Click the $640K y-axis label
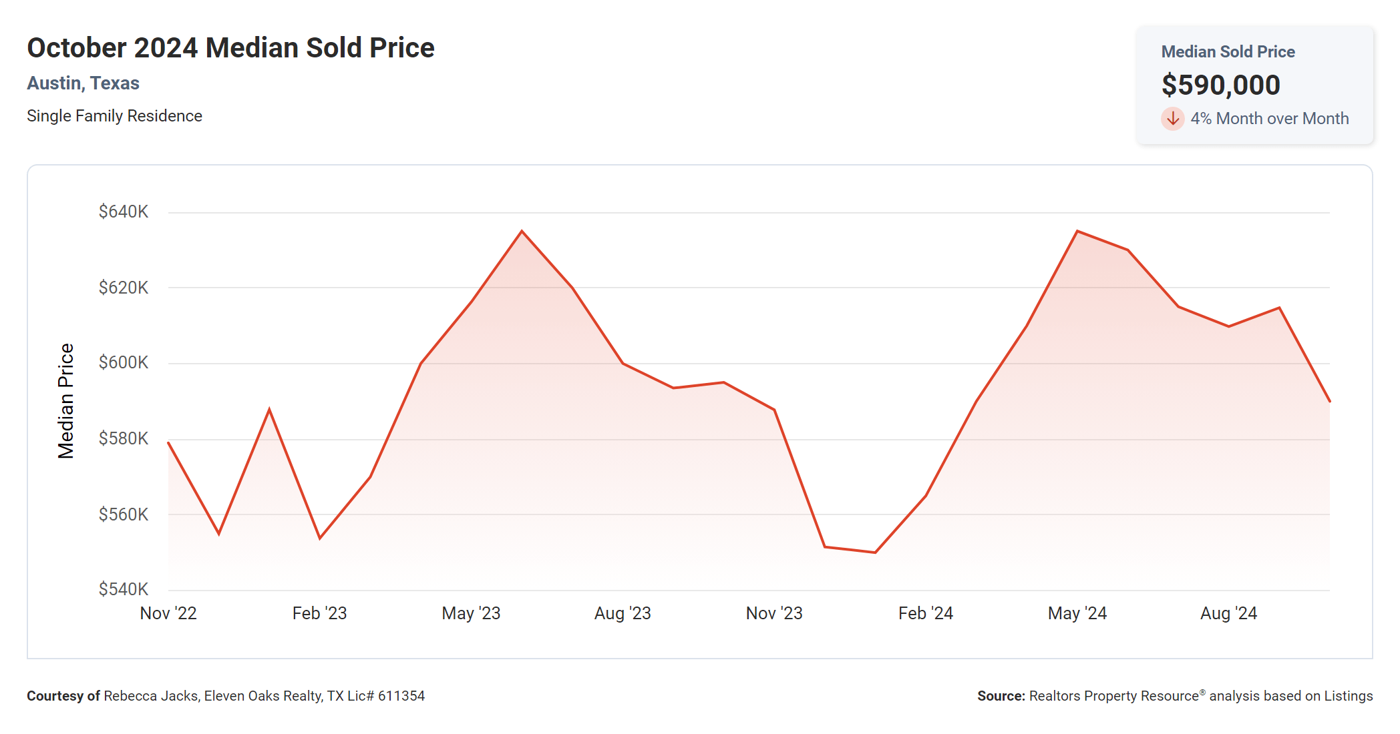This screenshot has width=1400, height=734. click(124, 212)
